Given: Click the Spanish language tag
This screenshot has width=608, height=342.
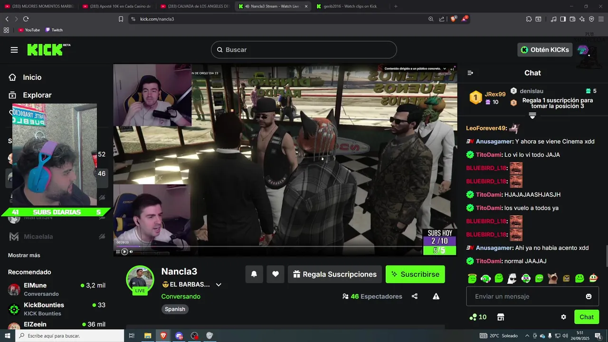Looking at the screenshot, I should [175, 309].
